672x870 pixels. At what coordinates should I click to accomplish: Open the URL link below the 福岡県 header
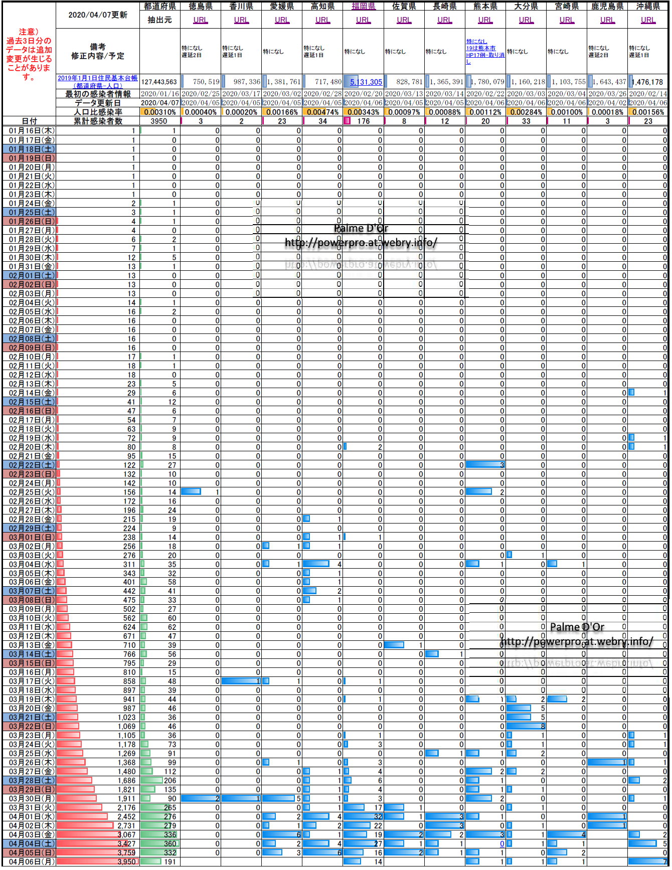click(363, 20)
